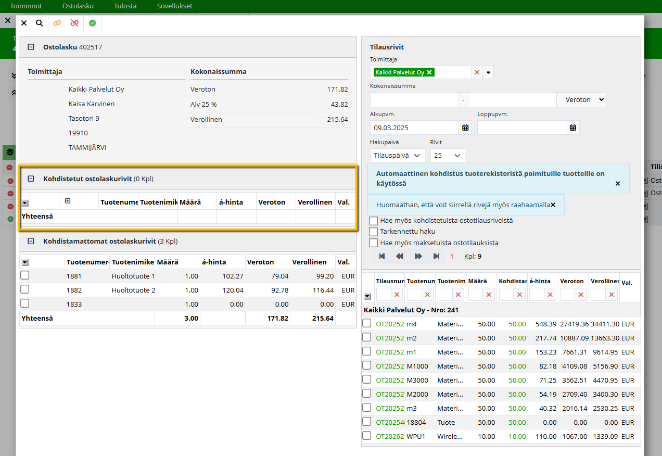Tick 'Hae myös maksetuista ostotilauksista' checkbox
Image resolution: width=662 pixels, height=456 pixels.
373,243
